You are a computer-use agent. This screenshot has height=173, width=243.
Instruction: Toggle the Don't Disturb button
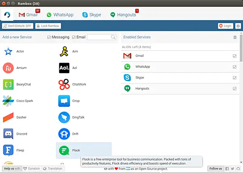pyautogui.click(x=18, y=26)
